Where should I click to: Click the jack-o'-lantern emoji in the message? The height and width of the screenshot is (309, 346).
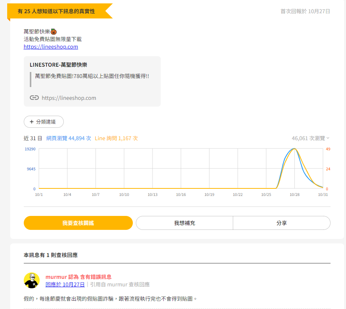54,31
